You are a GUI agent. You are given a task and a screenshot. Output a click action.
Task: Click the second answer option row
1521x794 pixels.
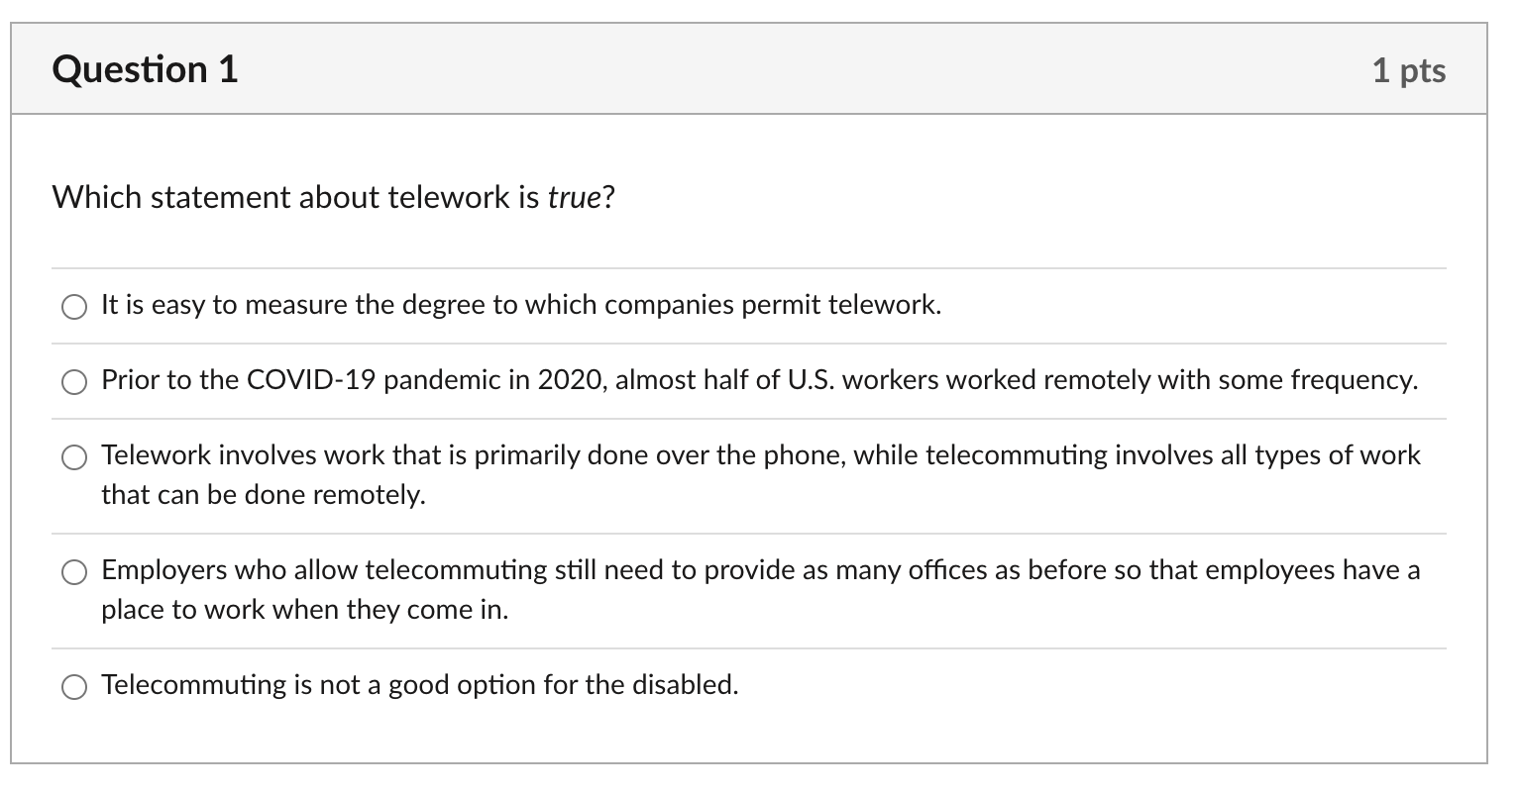click(758, 380)
